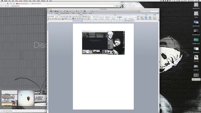Select the ScreenFlow.mov file on desktop
201x113 pixels.
tap(196, 32)
